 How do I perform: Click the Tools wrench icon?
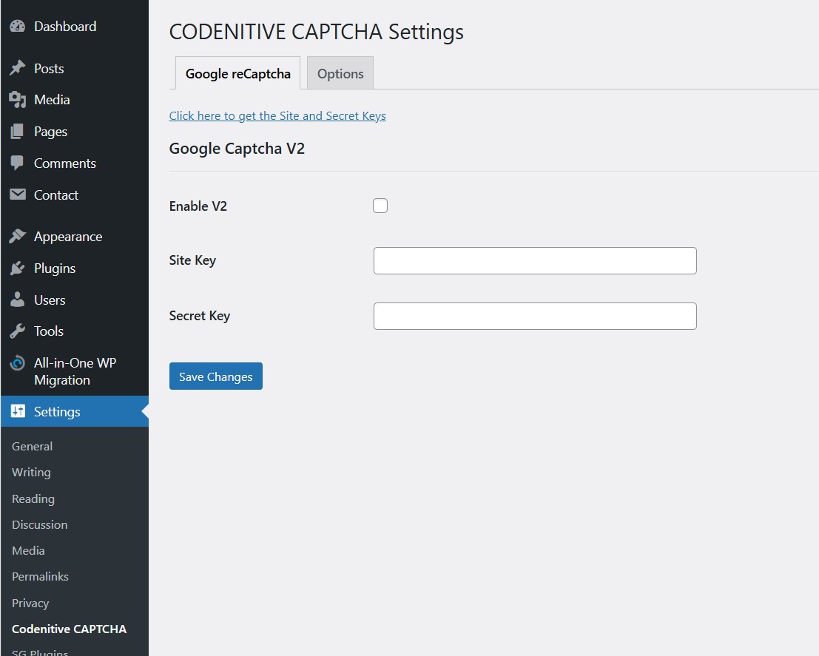tap(17, 331)
